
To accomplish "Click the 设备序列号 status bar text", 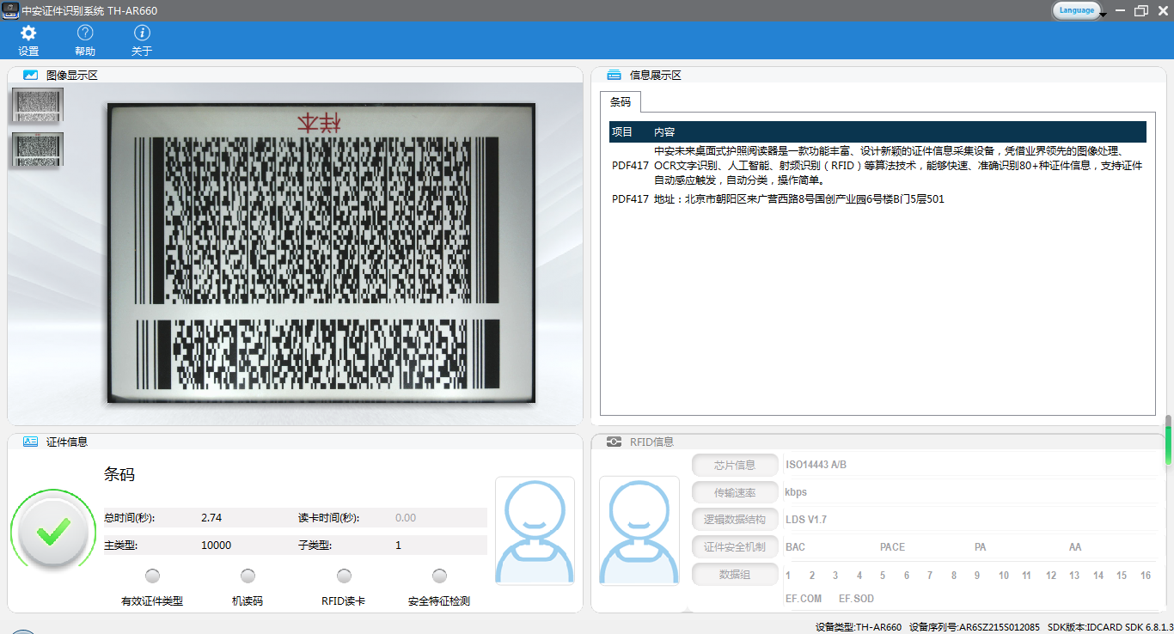I will (975, 627).
